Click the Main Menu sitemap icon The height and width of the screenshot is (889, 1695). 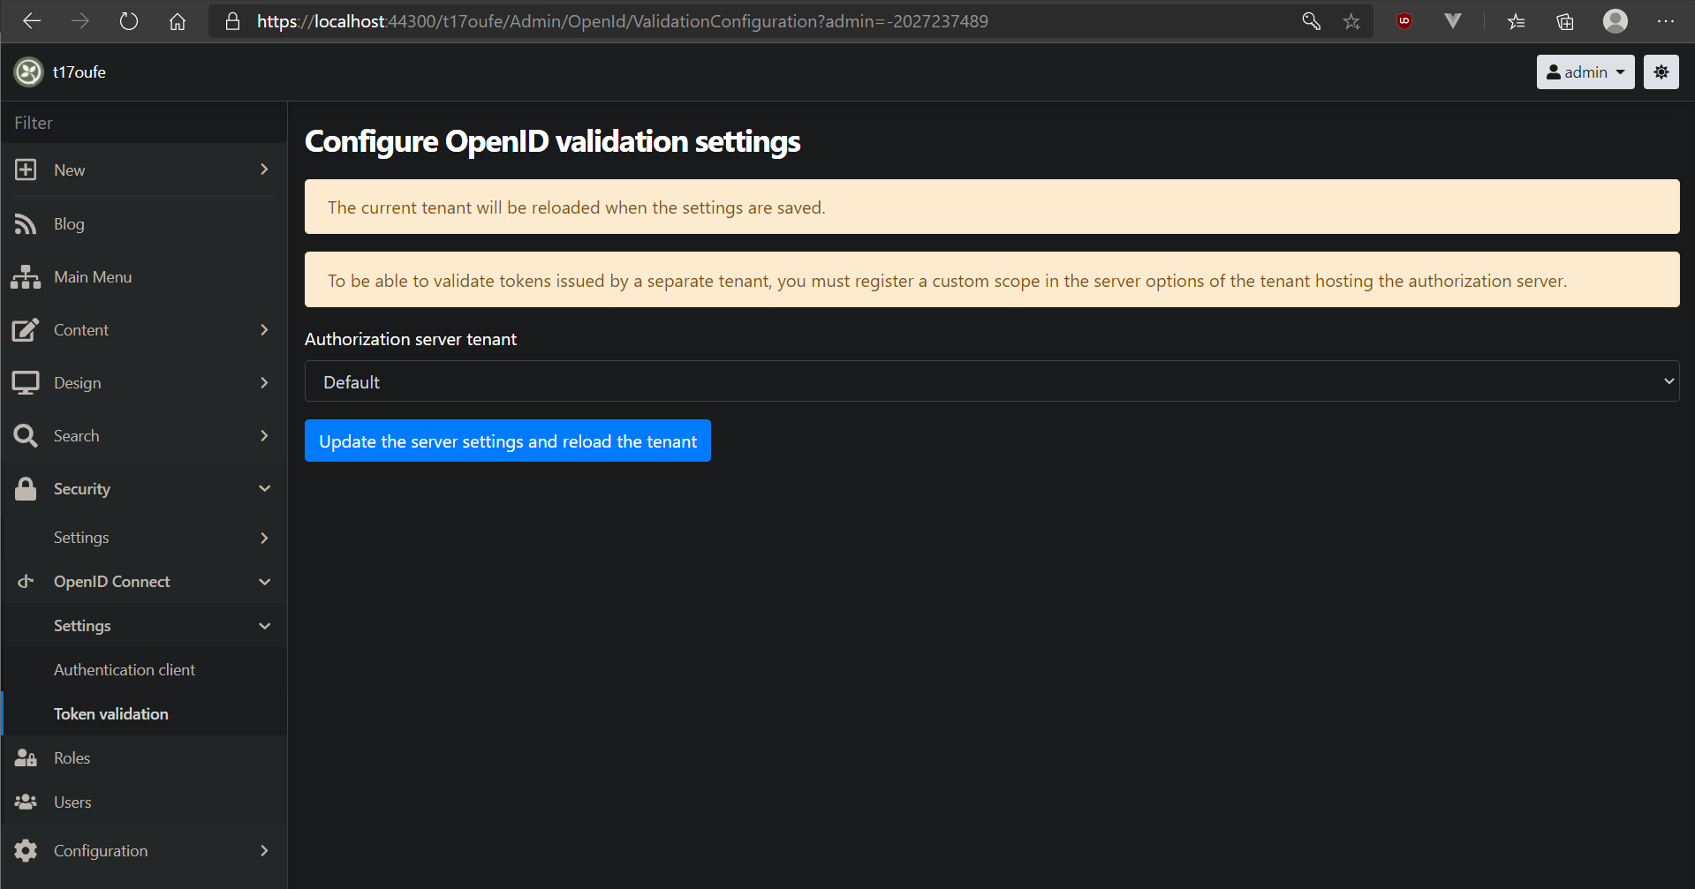(25, 276)
